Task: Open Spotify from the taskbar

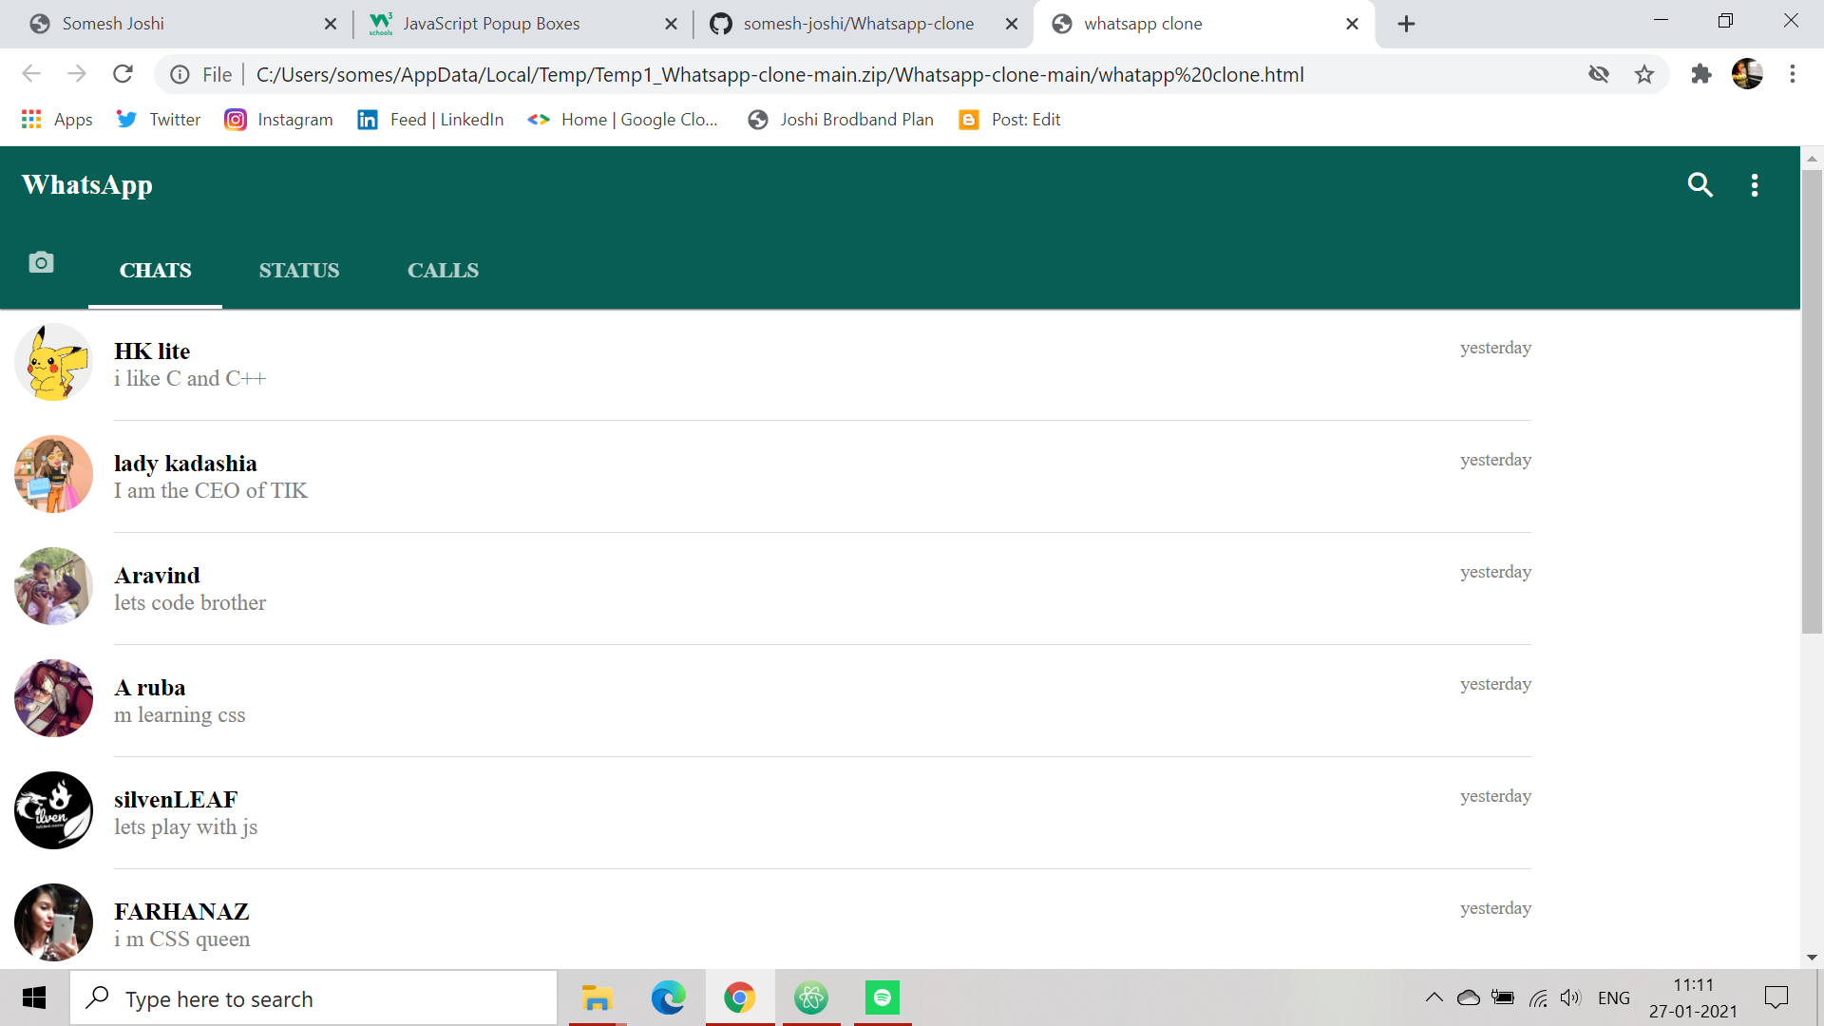Action: (x=882, y=998)
